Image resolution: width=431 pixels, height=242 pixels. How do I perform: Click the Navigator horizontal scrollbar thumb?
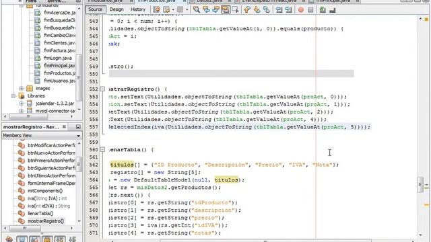click(24, 228)
